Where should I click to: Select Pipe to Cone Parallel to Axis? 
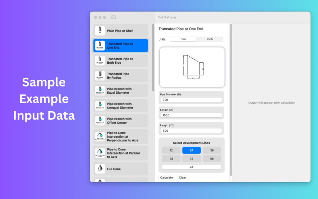121,153
